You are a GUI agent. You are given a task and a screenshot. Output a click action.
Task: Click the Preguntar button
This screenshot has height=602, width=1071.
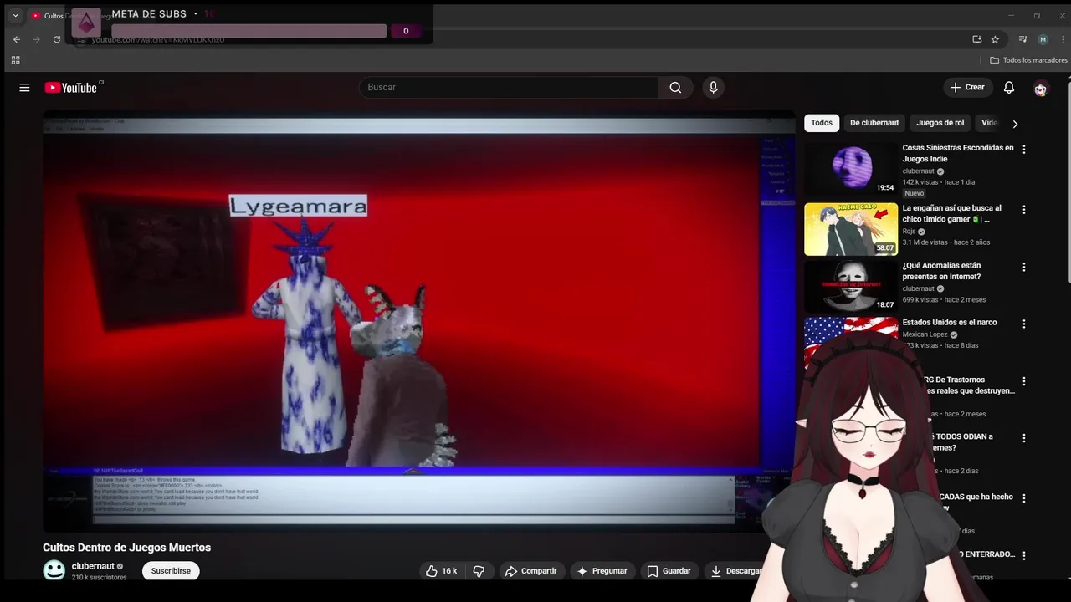click(602, 571)
